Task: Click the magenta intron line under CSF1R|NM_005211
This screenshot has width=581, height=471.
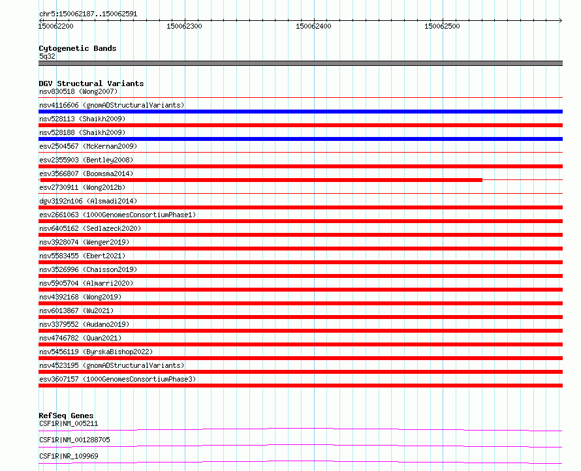Action: pyautogui.click(x=300, y=429)
